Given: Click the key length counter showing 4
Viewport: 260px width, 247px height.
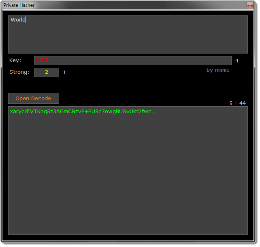Looking at the screenshot, I should pyautogui.click(x=237, y=61).
